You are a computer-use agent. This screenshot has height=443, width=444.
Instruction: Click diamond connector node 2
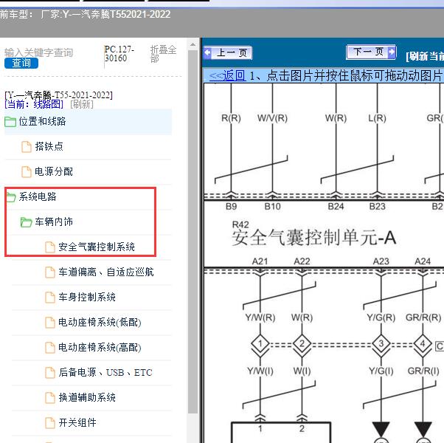[x=302, y=344]
